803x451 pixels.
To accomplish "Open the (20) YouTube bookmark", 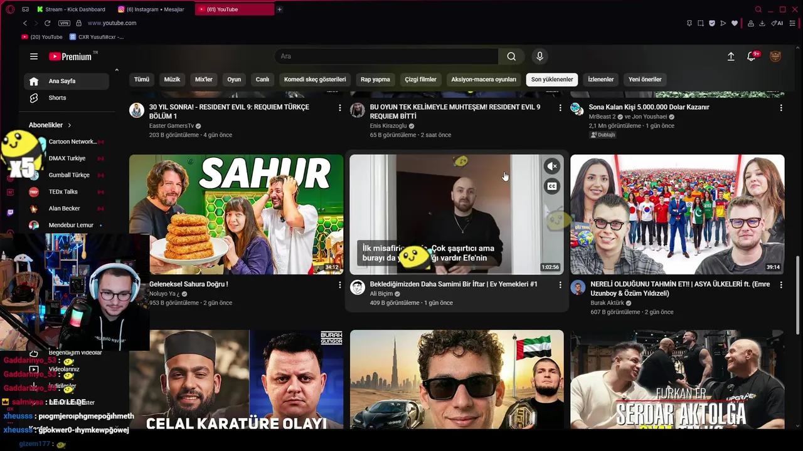I will (x=42, y=37).
